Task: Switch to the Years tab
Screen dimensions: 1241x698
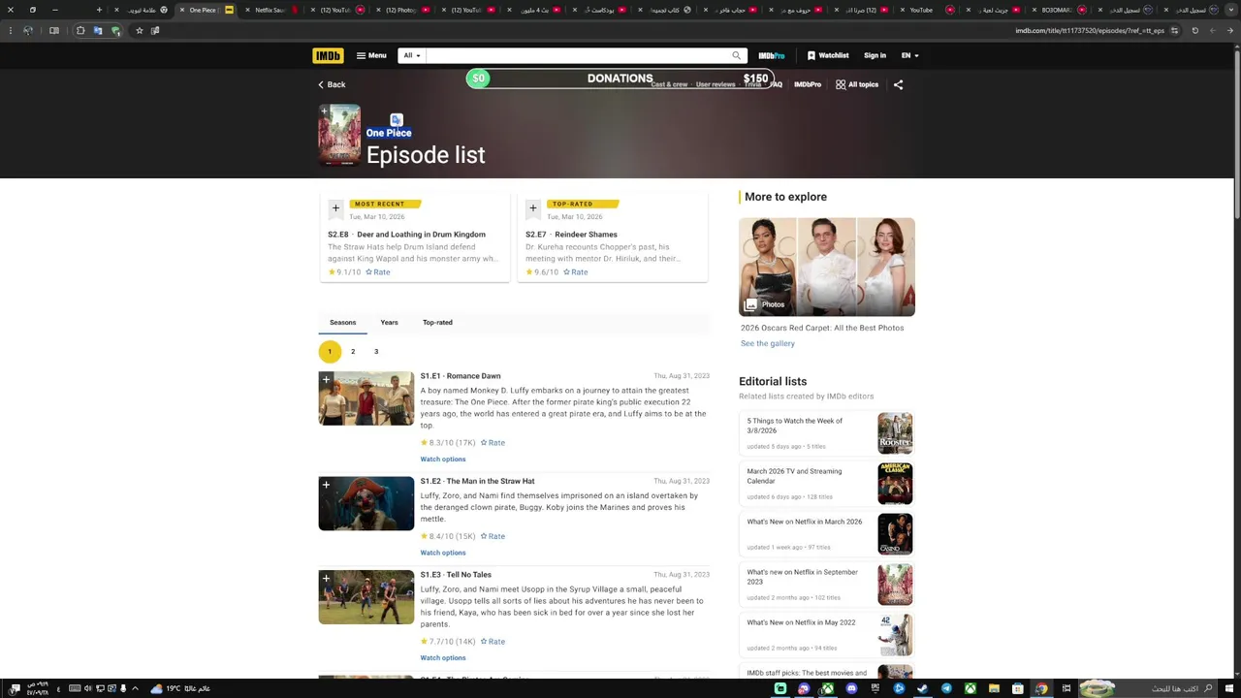Action: 389,322
